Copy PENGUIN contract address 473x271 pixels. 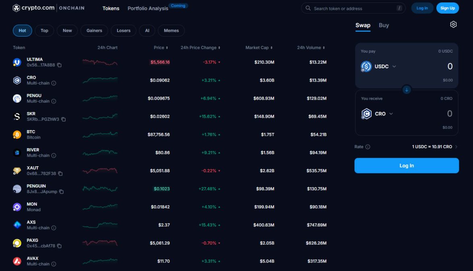[61, 192]
